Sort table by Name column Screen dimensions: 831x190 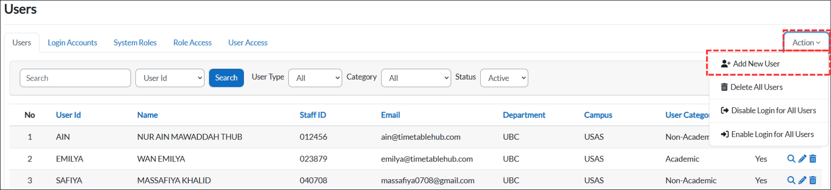[148, 115]
